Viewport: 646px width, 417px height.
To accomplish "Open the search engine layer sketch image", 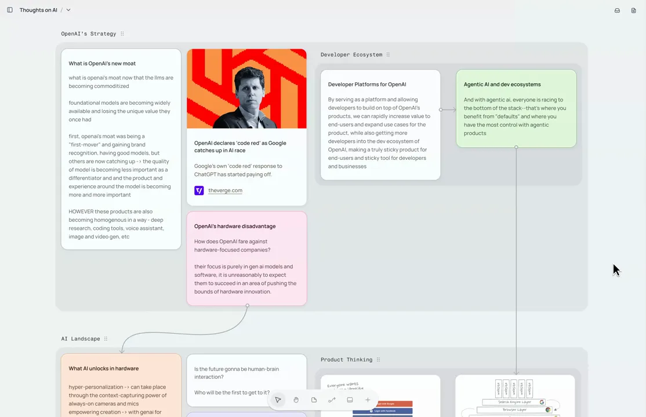I will (x=515, y=396).
